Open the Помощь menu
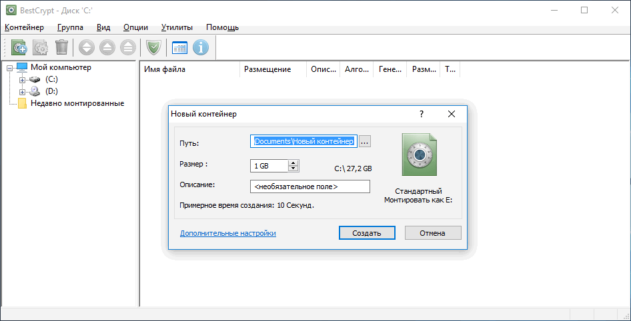 pyautogui.click(x=223, y=27)
